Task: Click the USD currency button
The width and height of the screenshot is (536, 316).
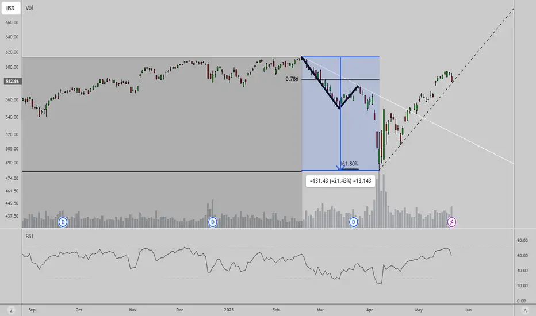Action: coord(10,8)
